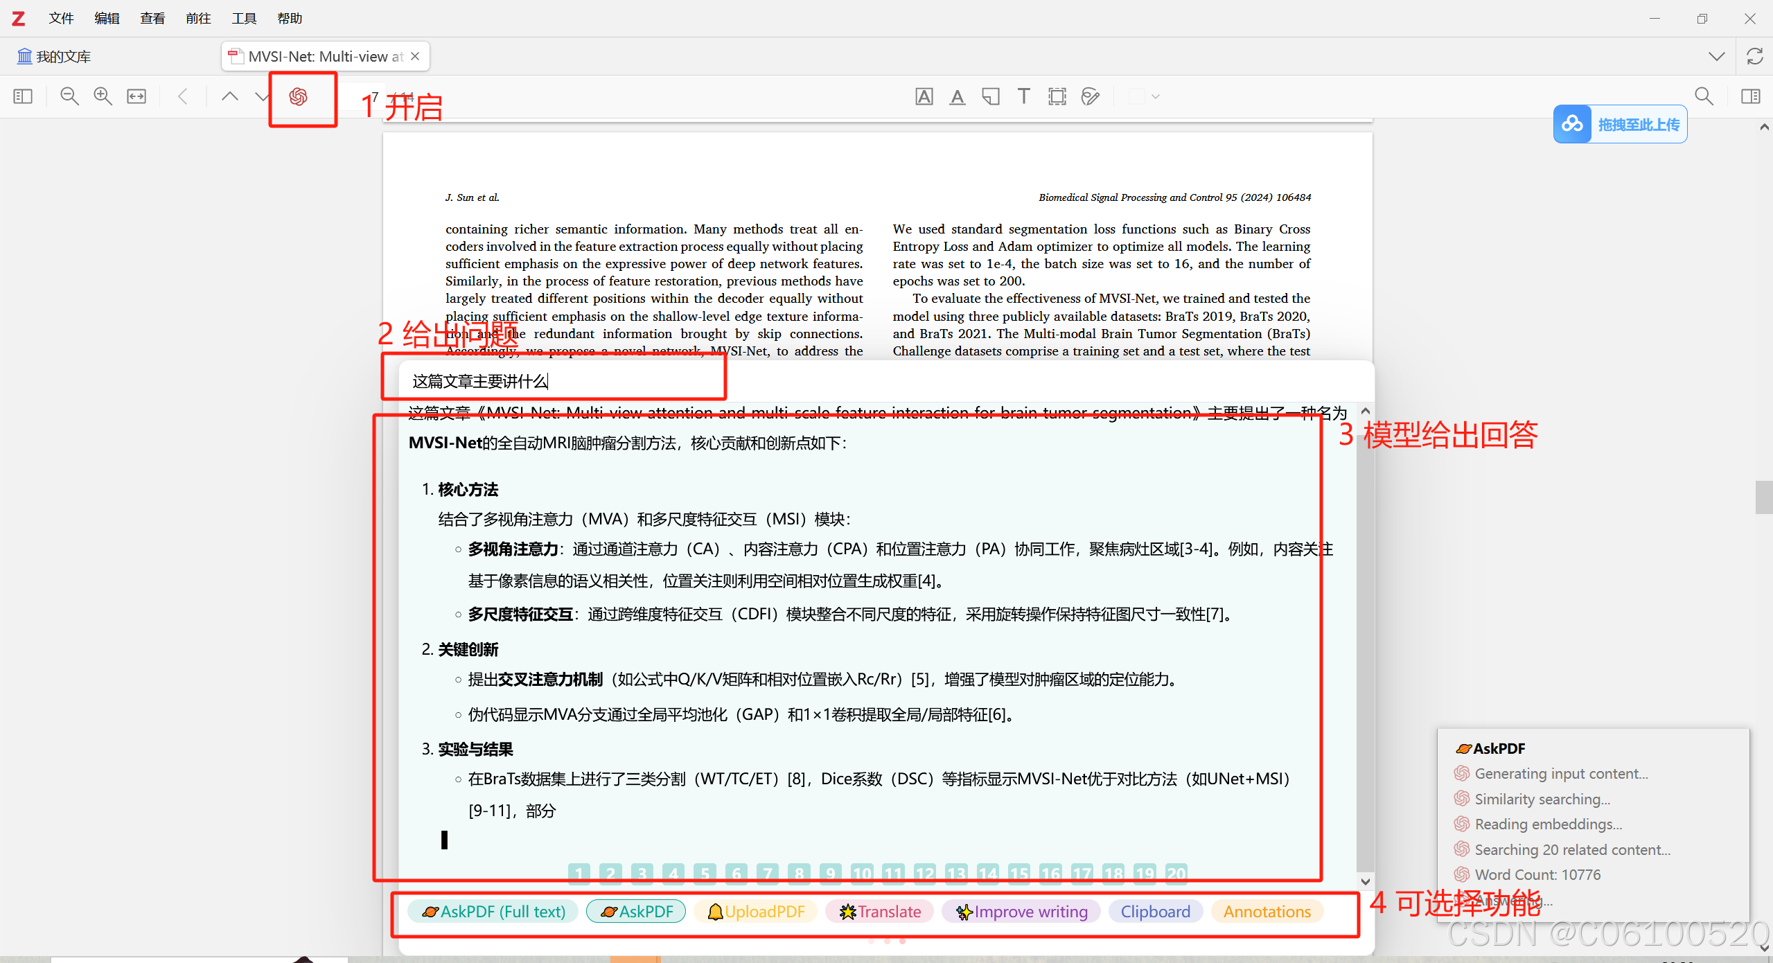Screen dimensions: 1773x963
Task: Select the underline text annotation tool
Action: click(957, 96)
